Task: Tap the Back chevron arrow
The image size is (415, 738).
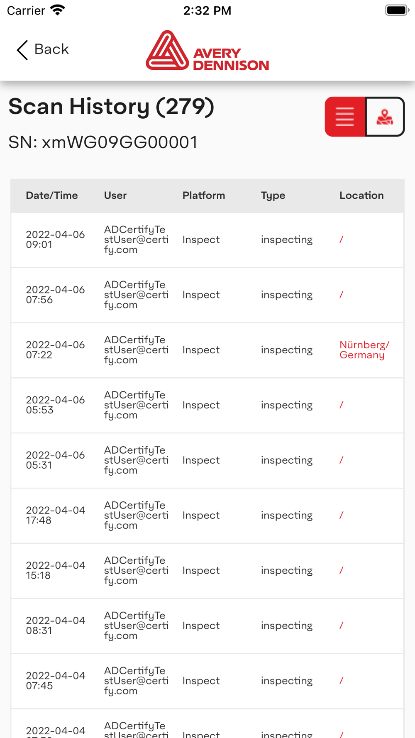Action: (x=22, y=50)
